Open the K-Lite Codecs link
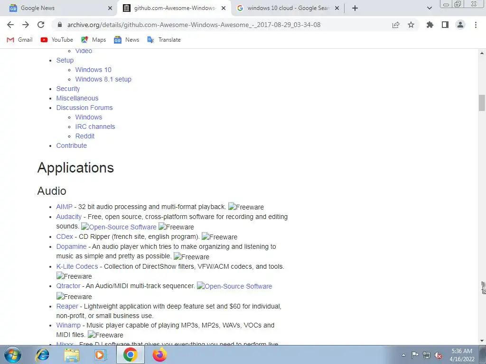The width and height of the screenshot is (486, 364). [77, 266]
